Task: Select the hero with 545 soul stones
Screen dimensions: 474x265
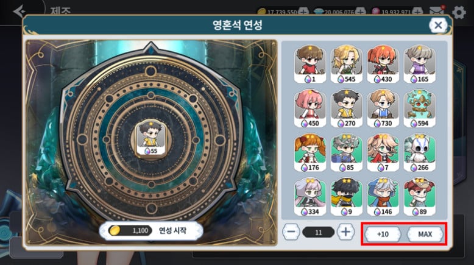Action: (346, 64)
